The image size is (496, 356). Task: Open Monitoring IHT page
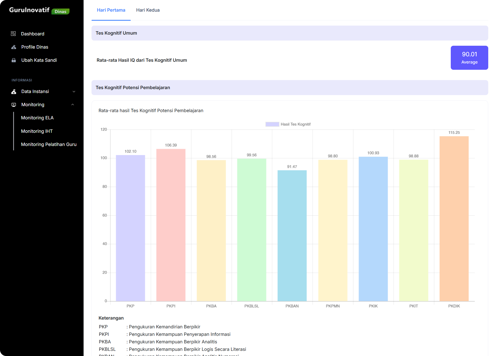(x=37, y=131)
